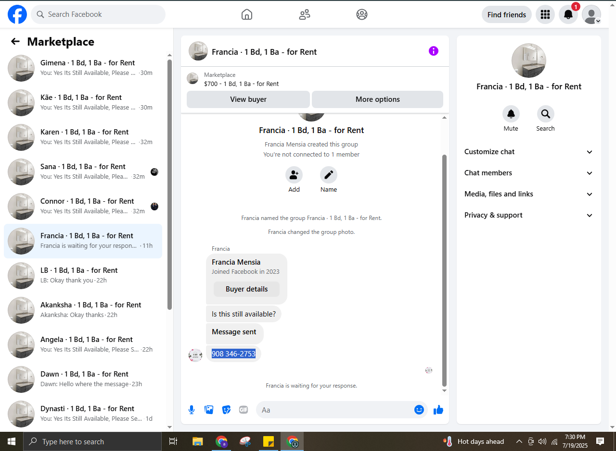Open the Sana 1 Bd conversation
The height and width of the screenshot is (451, 616).
tap(83, 172)
